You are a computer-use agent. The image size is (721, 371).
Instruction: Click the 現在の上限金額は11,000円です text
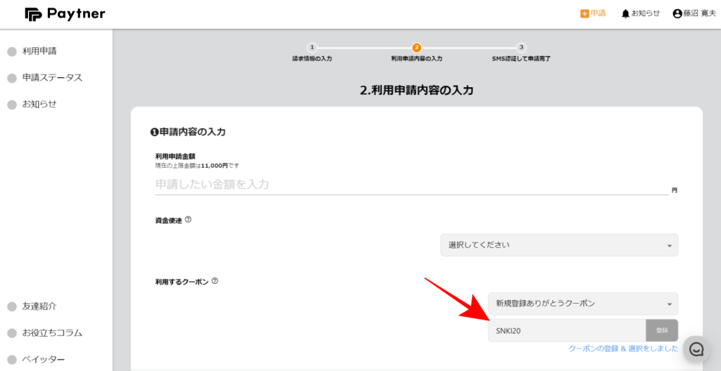pyautogui.click(x=197, y=165)
